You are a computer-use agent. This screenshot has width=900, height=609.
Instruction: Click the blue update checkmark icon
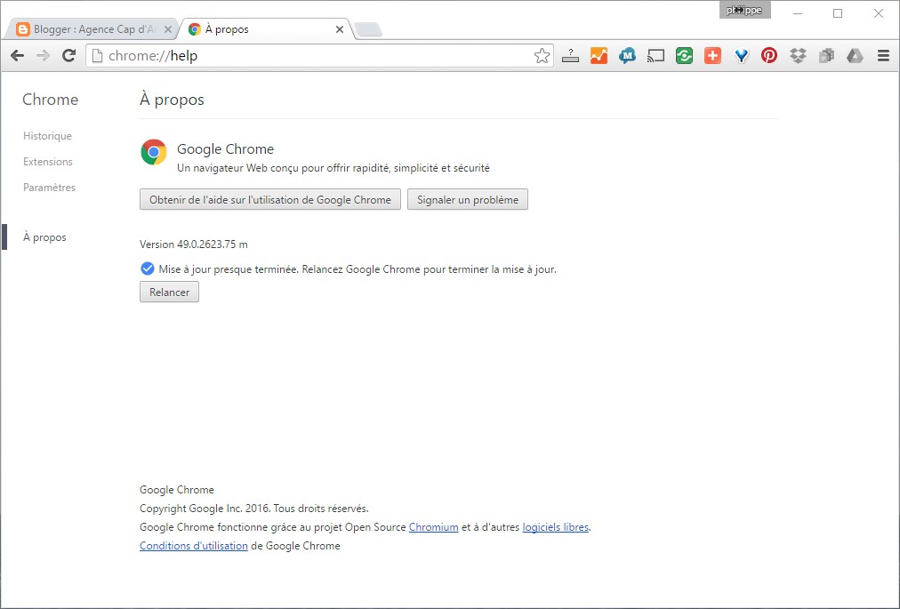148,268
